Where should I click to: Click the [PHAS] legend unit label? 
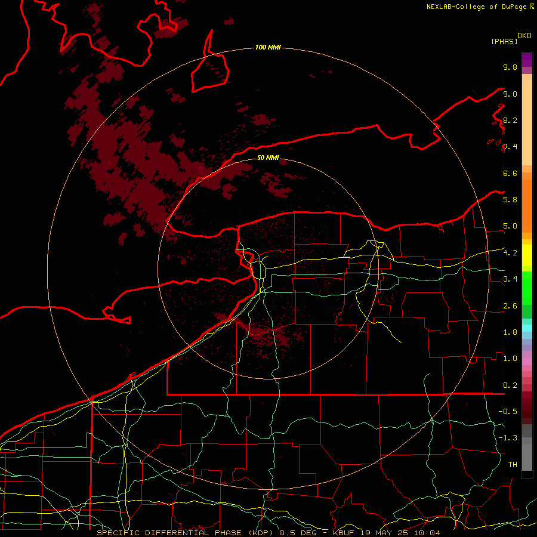click(x=504, y=41)
